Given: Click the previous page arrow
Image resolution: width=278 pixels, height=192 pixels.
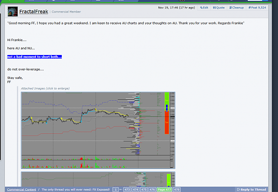Looking at the screenshot, I should (x=121, y=189).
